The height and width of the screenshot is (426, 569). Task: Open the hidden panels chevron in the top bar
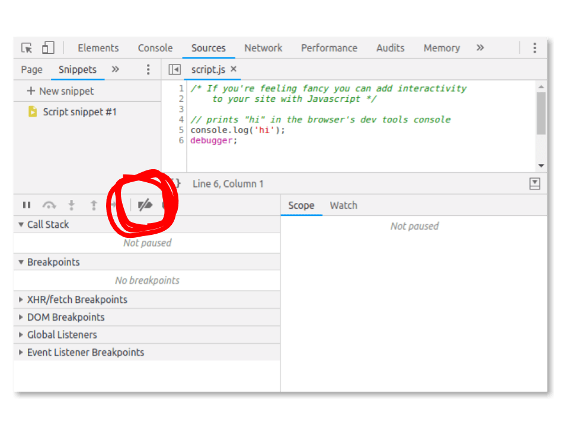[480, 48]
